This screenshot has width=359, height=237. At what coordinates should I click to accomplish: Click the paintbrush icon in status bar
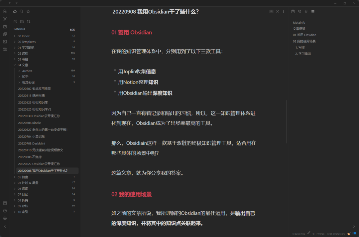(349, 234)
